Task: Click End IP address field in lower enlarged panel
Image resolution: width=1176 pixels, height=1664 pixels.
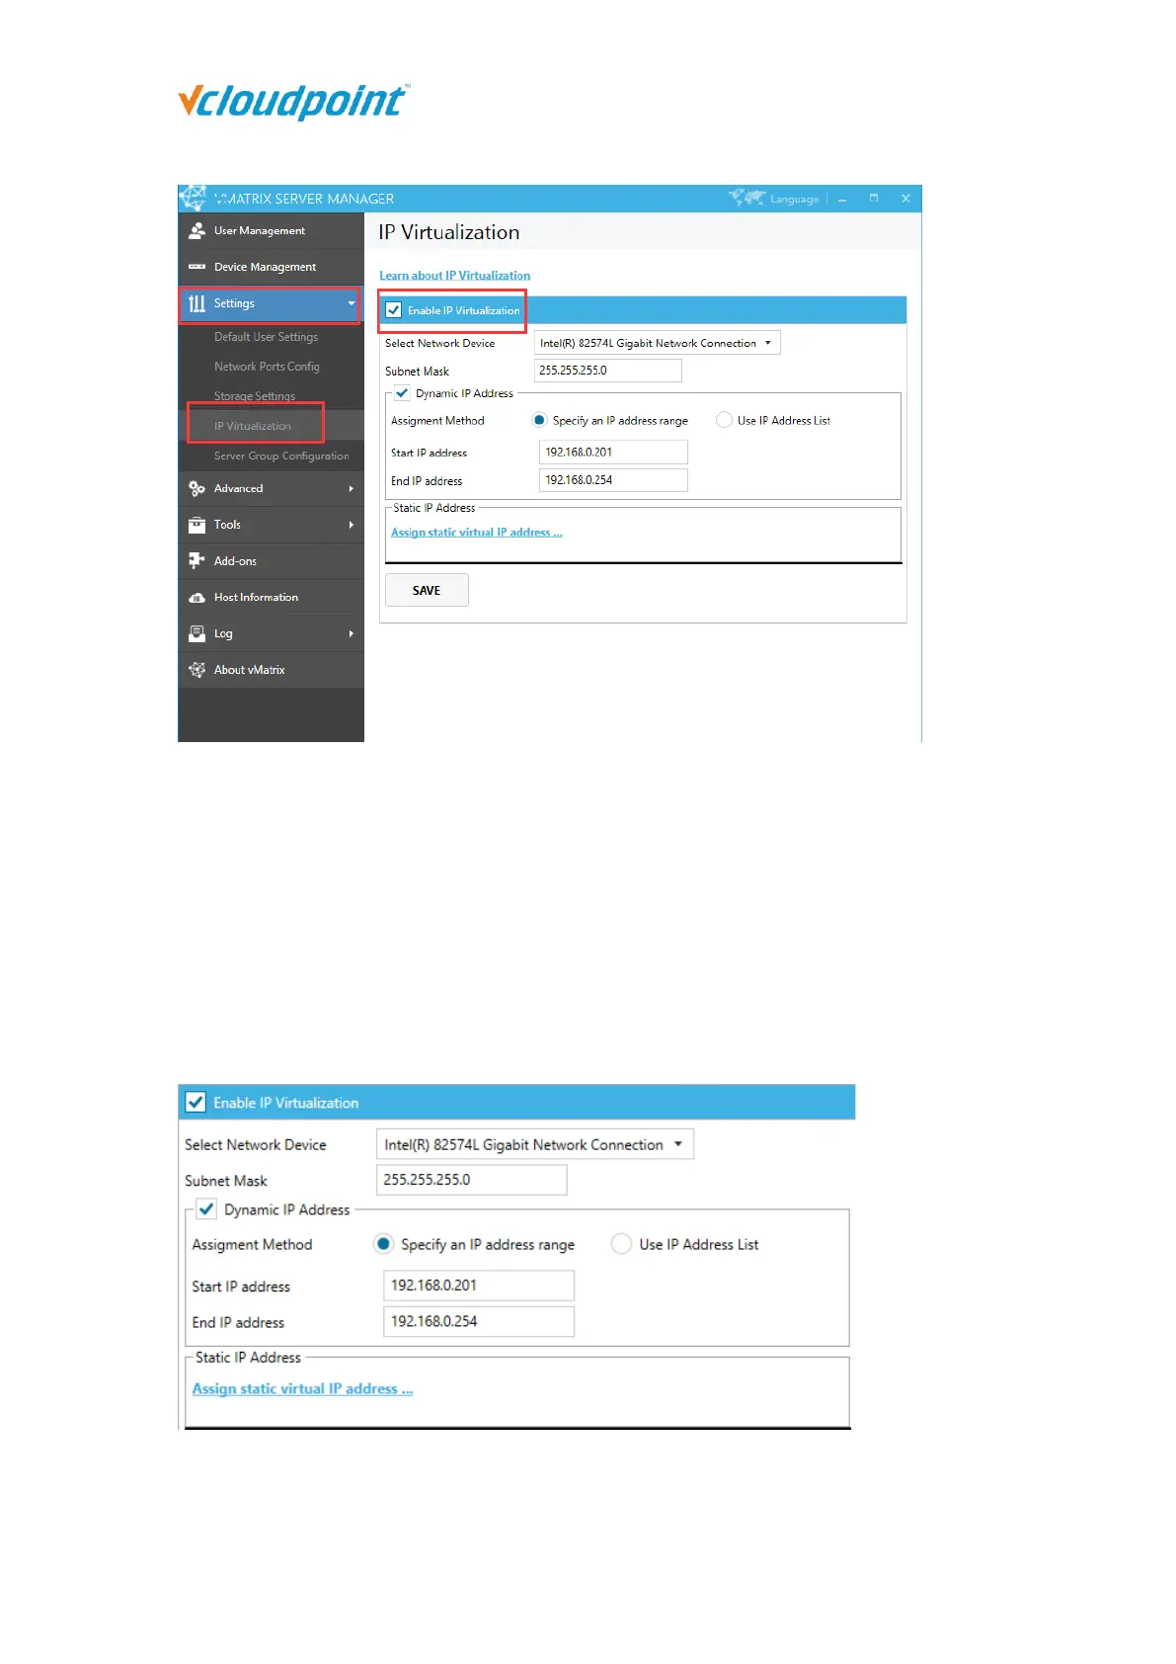Action: point(479,1321)
